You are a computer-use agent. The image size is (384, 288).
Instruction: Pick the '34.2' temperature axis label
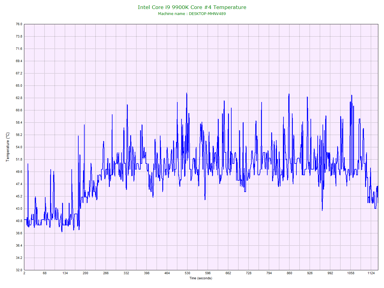(19, 258)
